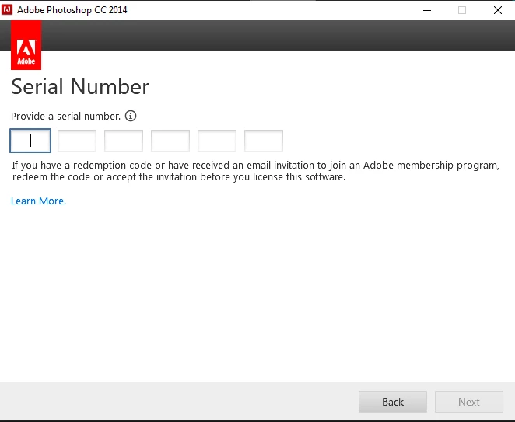Click the Serial Number heading
This screenshot has height=422, width=515.
point(80,86)
